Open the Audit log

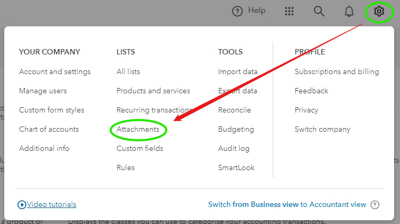tap(234, 148)
